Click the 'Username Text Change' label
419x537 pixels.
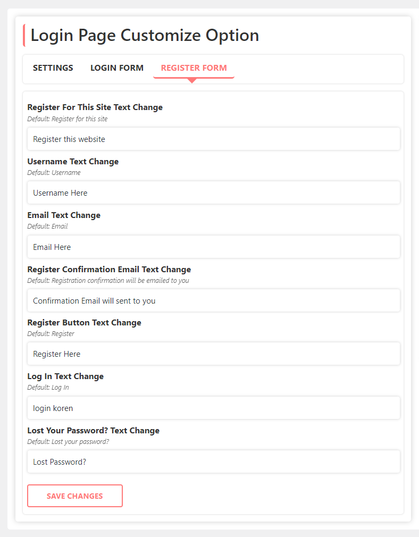(x=73, y=162)
